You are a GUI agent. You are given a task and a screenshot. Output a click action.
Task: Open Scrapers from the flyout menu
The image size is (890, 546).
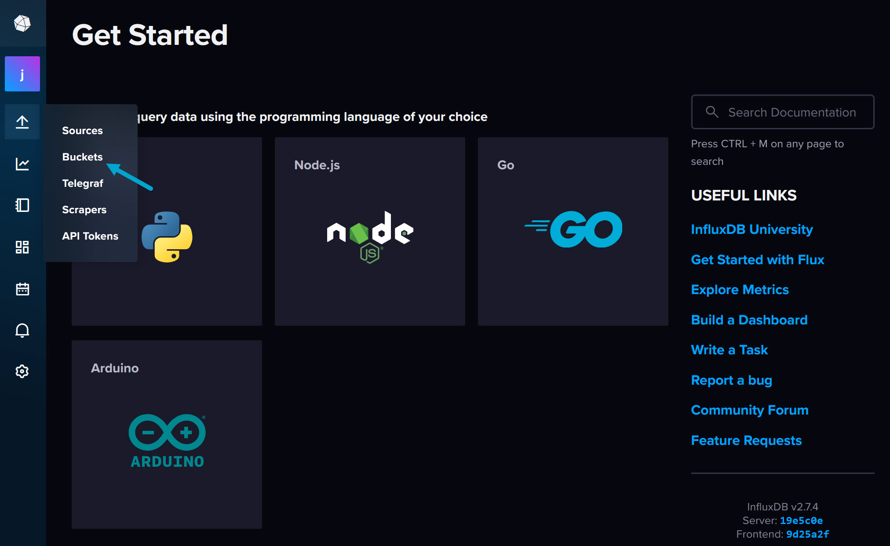(84, 210)
